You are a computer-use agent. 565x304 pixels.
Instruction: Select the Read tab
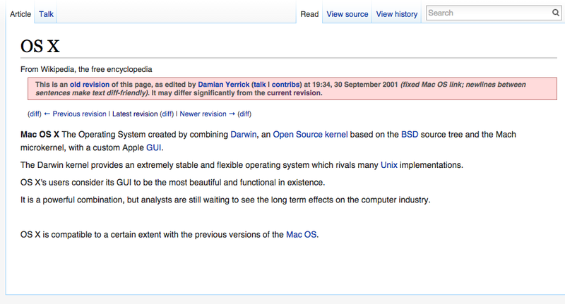[309, 14]
